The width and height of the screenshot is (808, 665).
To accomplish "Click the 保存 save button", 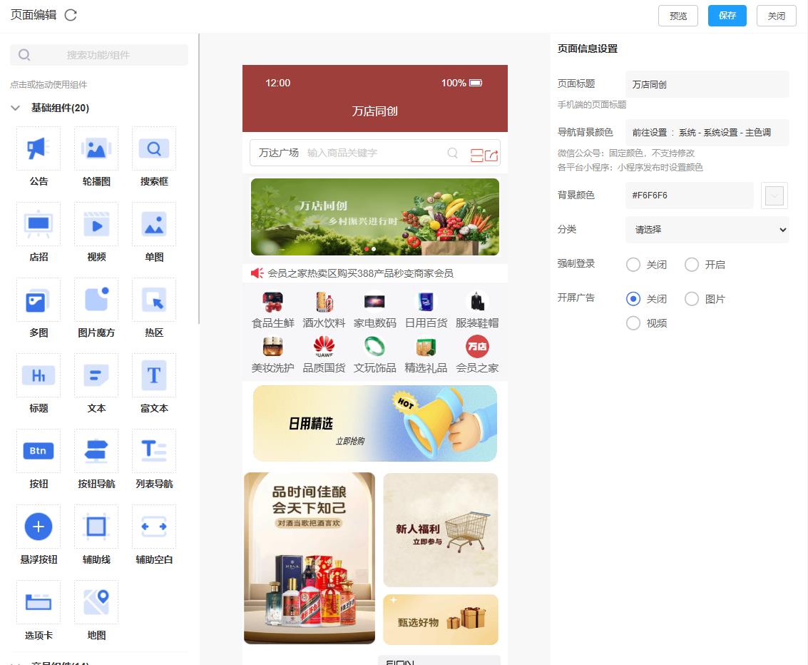I will pyautogui.click(x=727, y=16).
